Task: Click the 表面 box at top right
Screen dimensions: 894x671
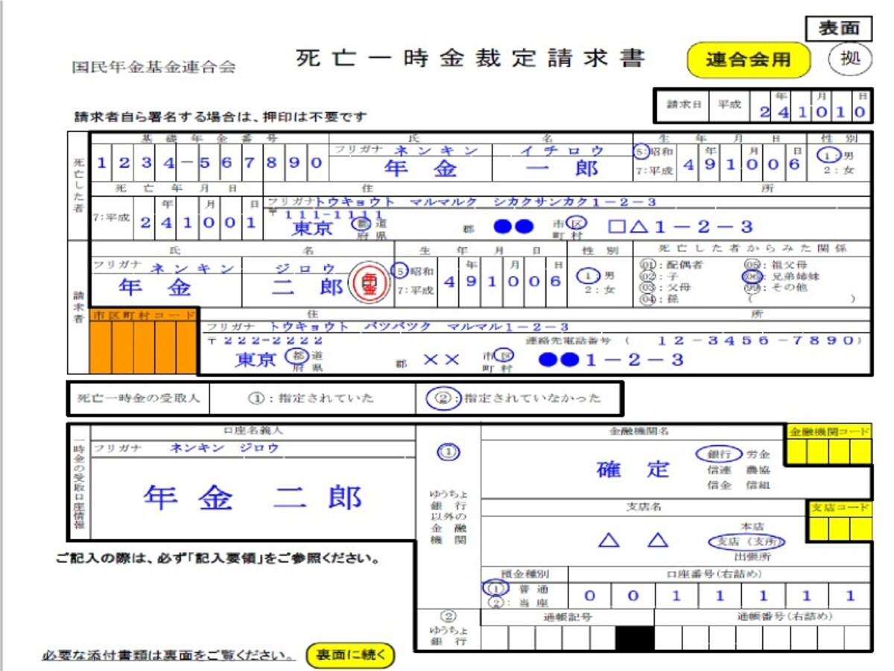Action: (x=839, y=29)
